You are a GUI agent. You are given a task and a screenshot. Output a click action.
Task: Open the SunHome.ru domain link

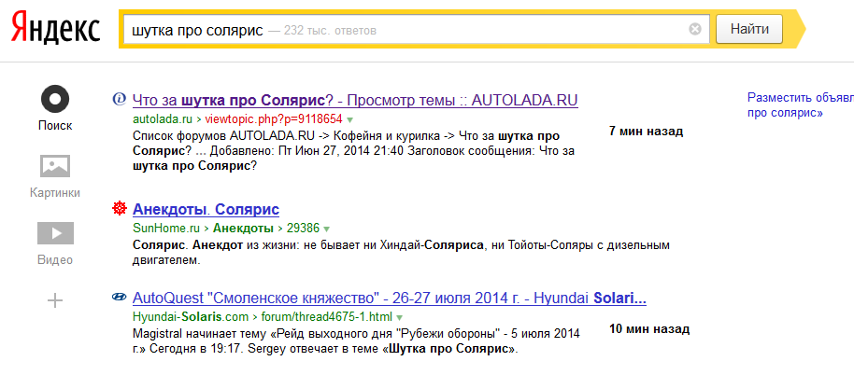coord(167,228)
